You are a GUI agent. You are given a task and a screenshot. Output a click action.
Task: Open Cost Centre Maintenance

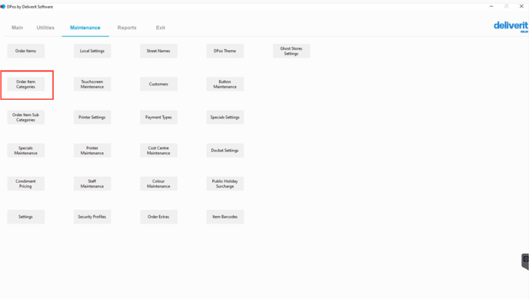pos(158,151)
